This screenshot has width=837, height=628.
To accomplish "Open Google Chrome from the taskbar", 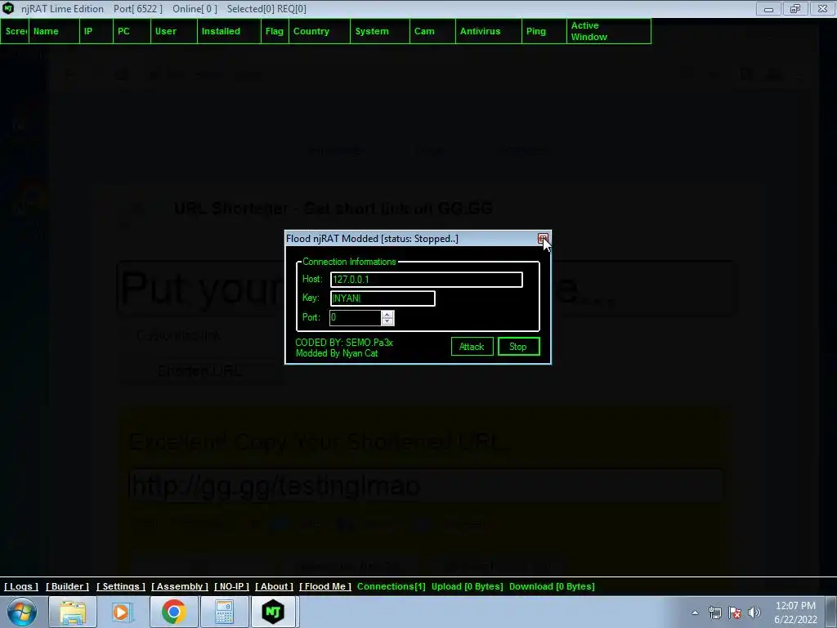I will click(173, 612).
